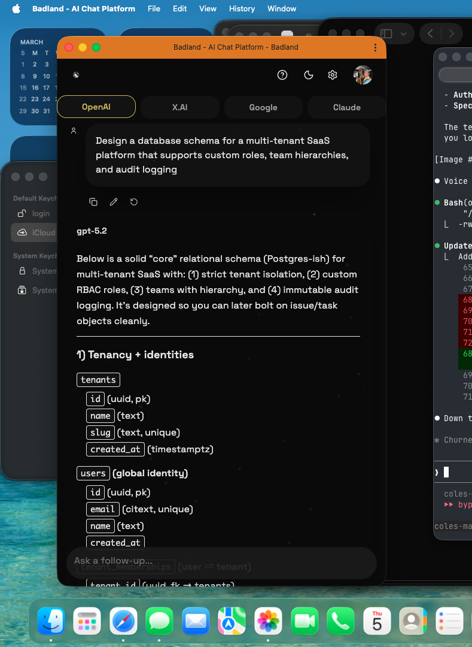Image resolution: width=472 pixels, height=647 pixels.
Task: Open Help via the question mark icon
Action: coord(282,75)
